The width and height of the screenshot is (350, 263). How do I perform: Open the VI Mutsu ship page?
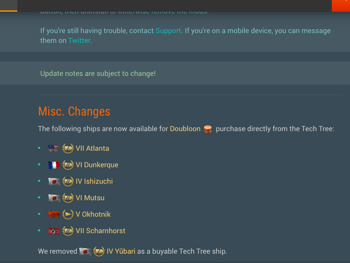coord(90,198)
